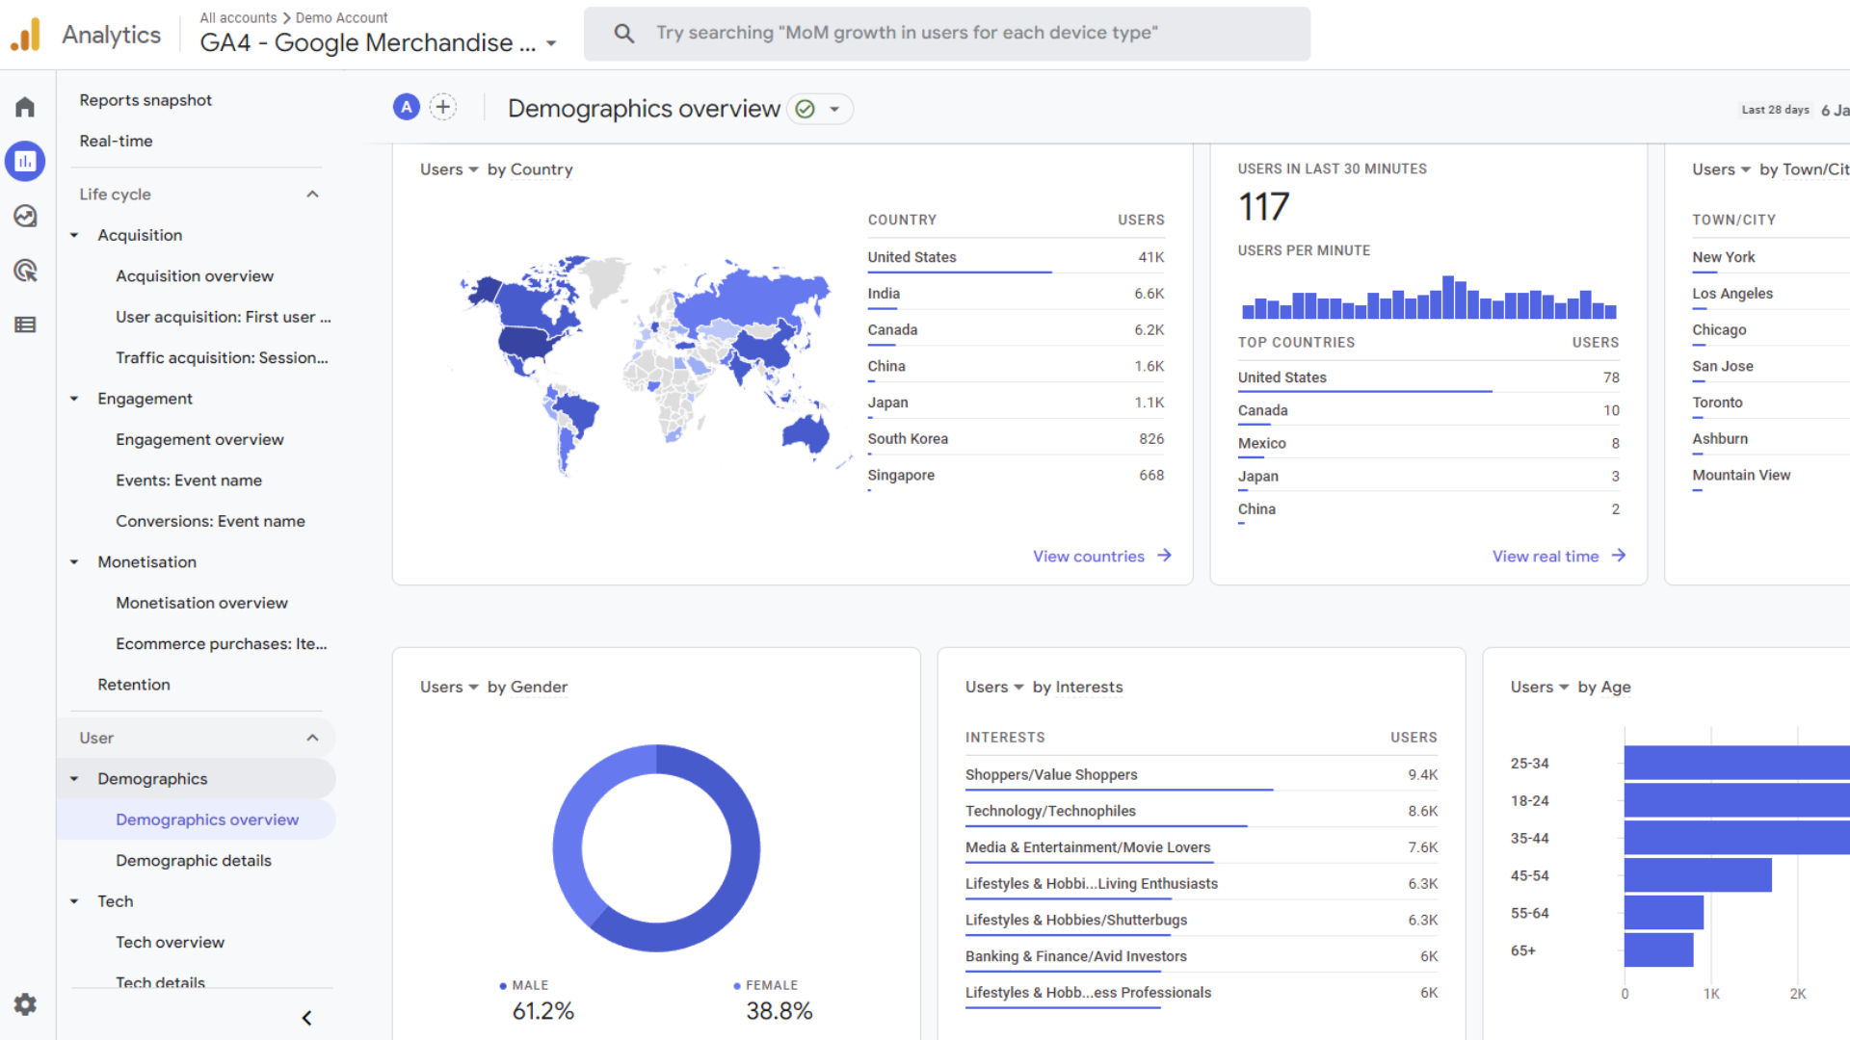This screenshot has height=1040, width=1850.
Task: Click the Singapore row in country table
Action: click(x=1016, y=476)
